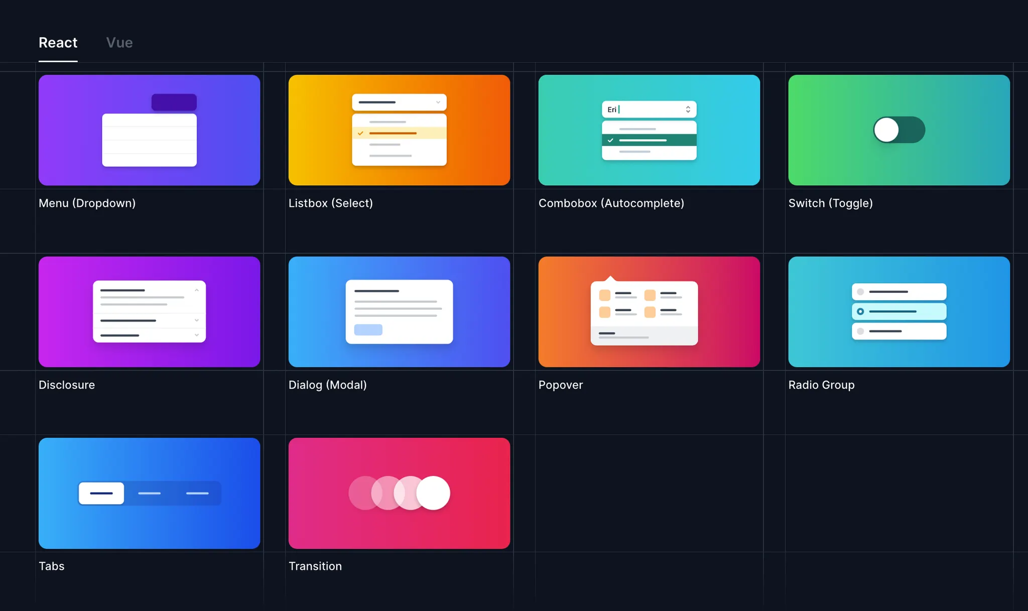Expand the last disclosure row chevron
The height and width of the screenshot is (611, 1028).
click(x=196, y=335)
